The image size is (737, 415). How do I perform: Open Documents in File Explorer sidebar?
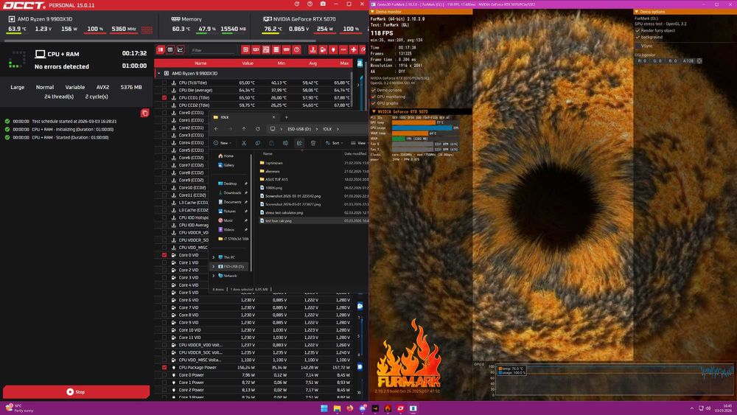click(x=229, y=202)
